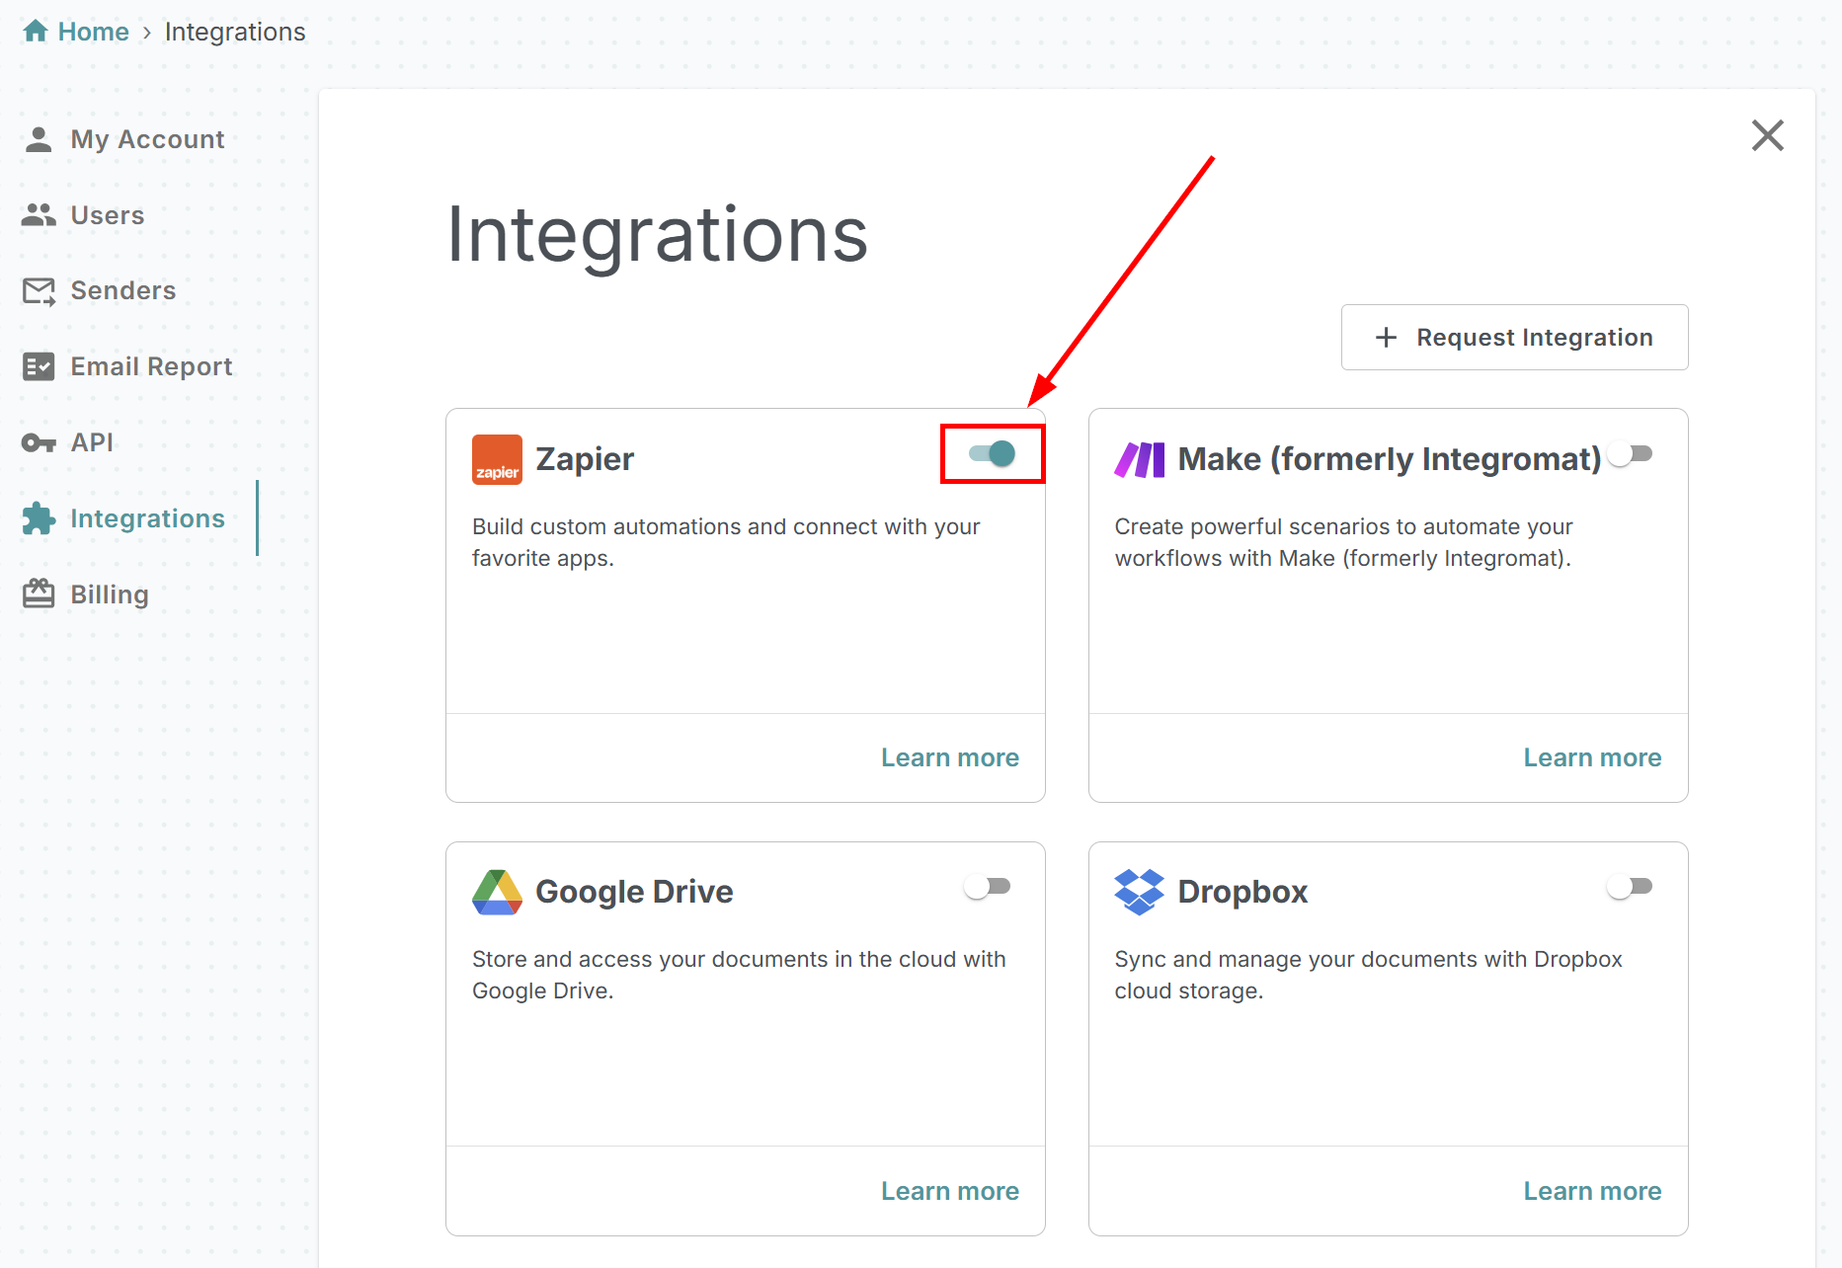Click the Request Integration button

click(x=1514, y=337)
